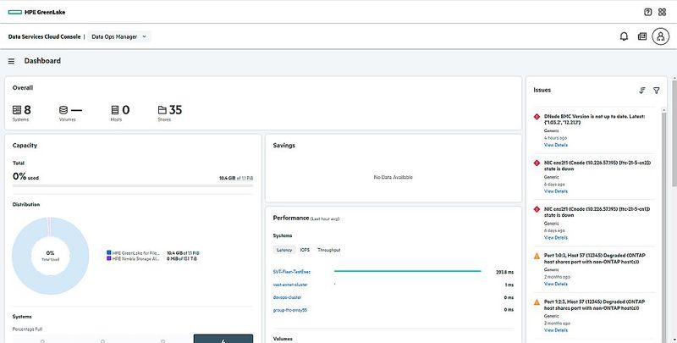677x343 pixels.
Task: Click the main page scrollbar
Action: (674, 134)
